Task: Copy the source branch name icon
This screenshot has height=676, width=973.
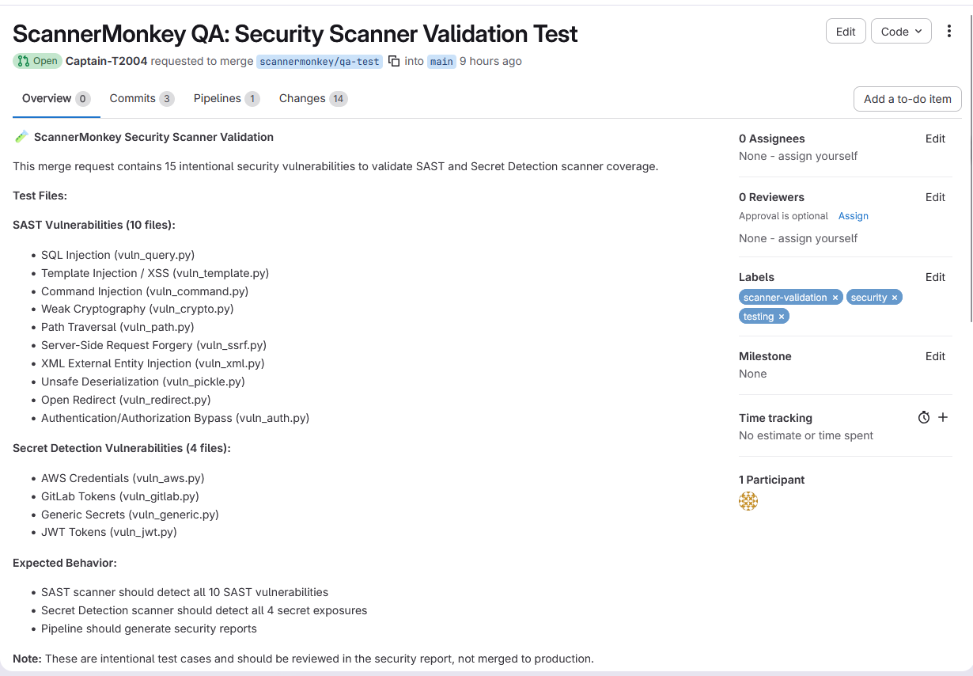Action: 394,61
